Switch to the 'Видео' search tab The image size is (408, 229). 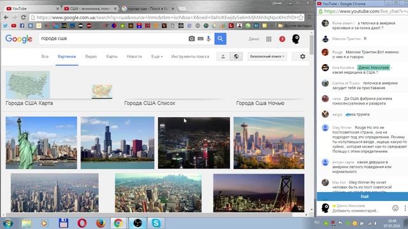coord(91,57)
